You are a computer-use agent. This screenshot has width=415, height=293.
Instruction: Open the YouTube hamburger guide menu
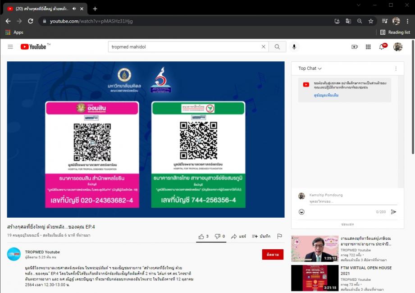pos(10,47)
